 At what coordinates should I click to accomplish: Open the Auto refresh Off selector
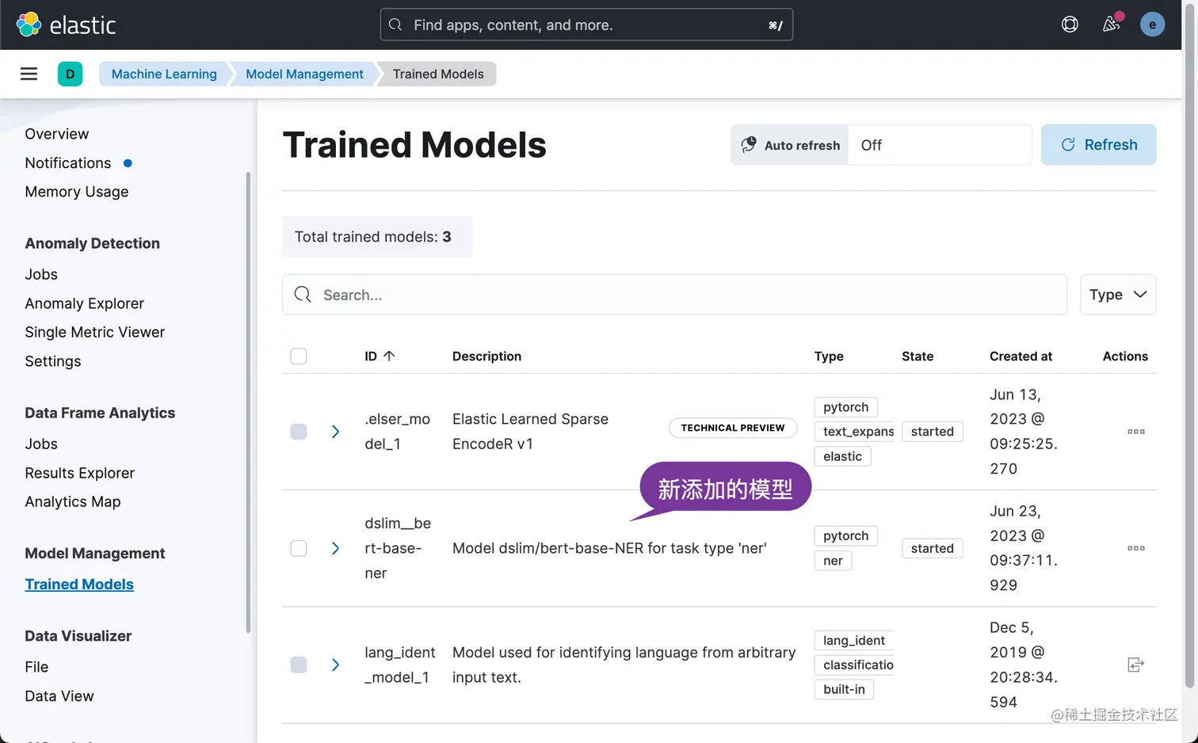(x=940, y=145)
